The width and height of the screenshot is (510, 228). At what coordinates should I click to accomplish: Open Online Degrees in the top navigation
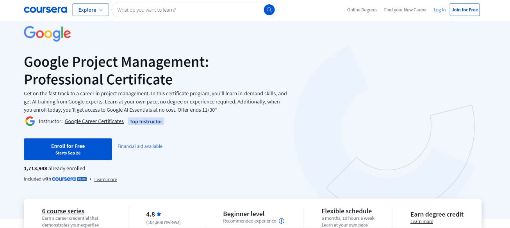(x=362, y=10)
